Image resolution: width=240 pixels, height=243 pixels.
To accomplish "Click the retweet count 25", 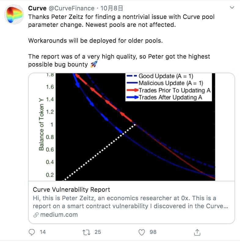I will click(98, 232).
